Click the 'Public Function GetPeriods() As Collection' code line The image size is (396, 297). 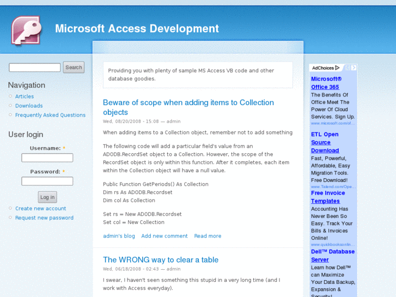click(x=156, y=184)
